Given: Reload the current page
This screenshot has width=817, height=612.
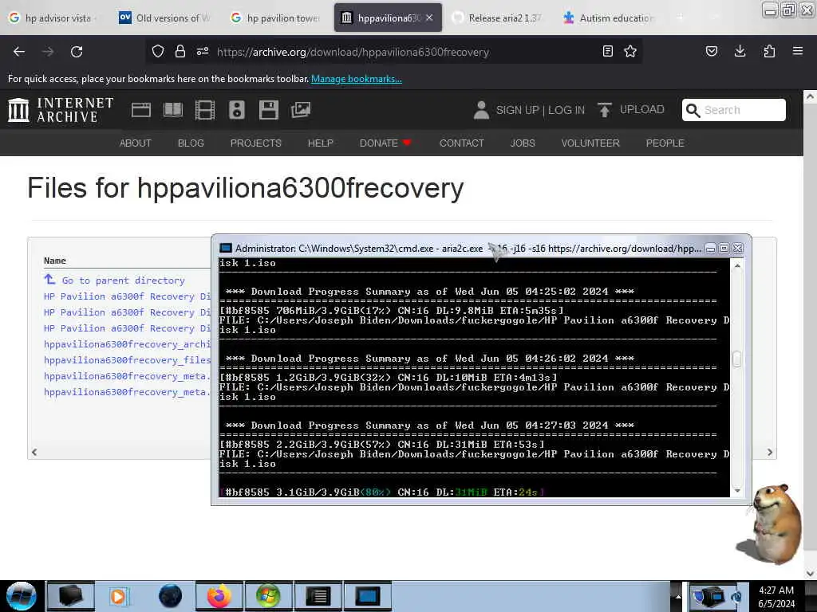Looking at the screenshot, I should [x=77, y=52].
